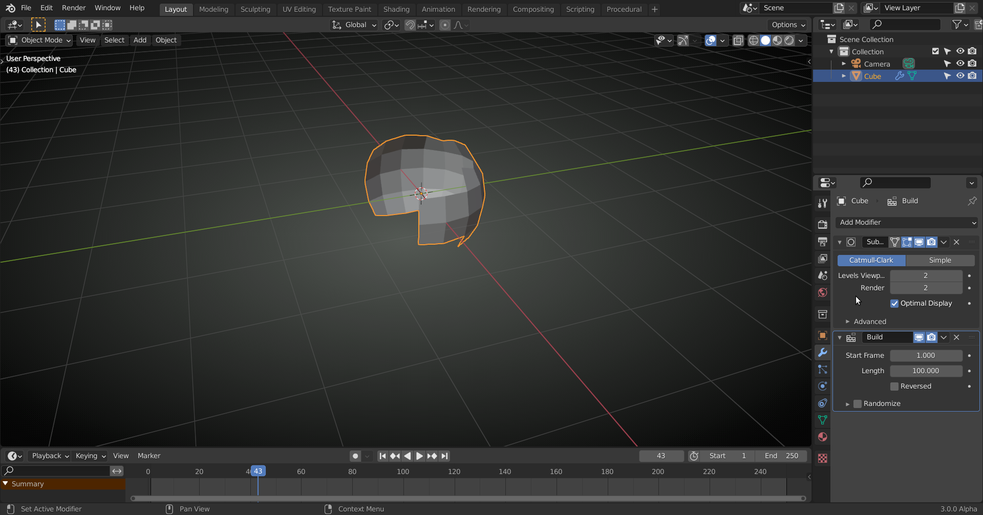Click the Build modifier Length field
Image resolution: width=983 pixels, height=515 pixels.
click(926, 371)
